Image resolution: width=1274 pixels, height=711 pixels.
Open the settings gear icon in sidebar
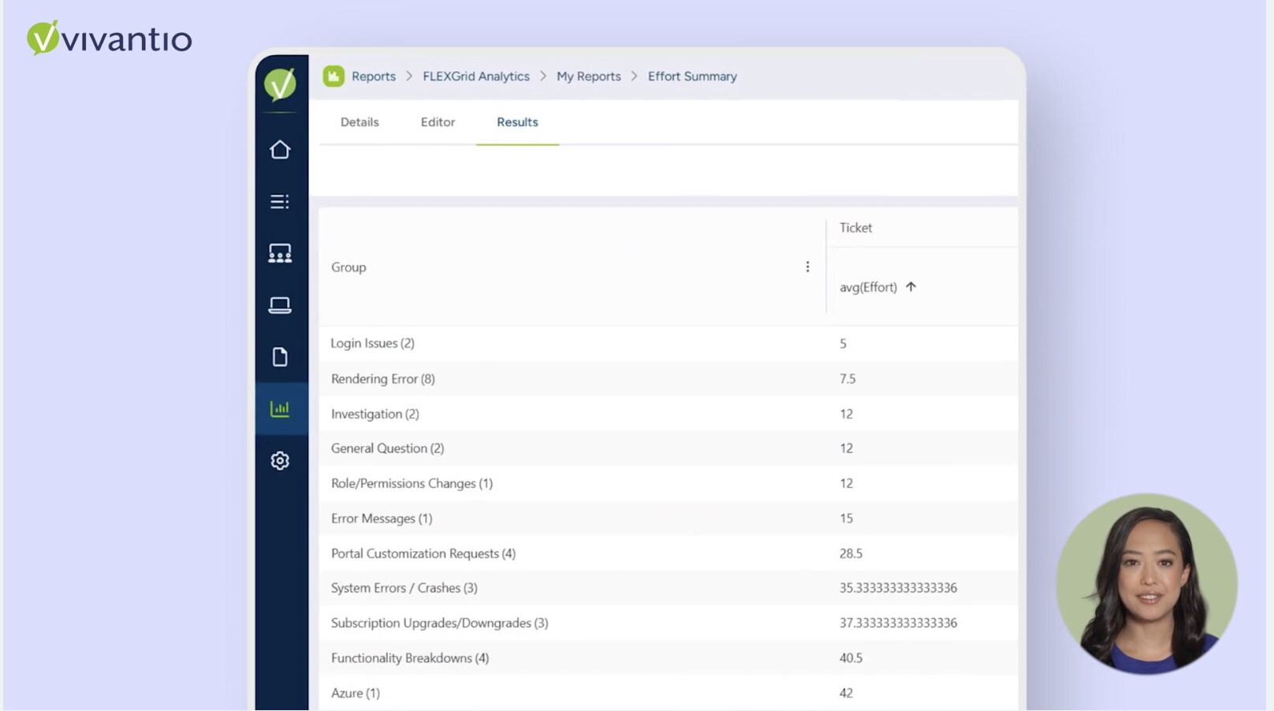pyautogui.click(x=280, y=460)
